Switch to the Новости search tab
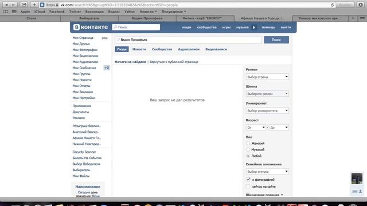This screenshot has height=206, width=367. [x=139, y=49]
